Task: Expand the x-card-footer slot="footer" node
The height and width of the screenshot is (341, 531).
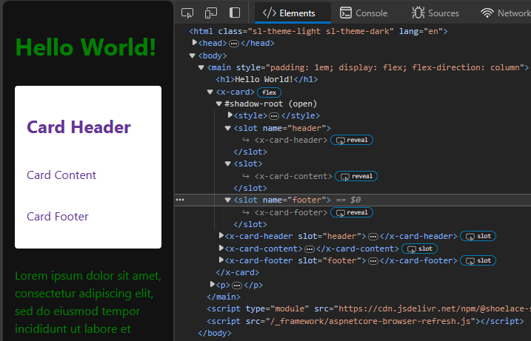Action: (x=221, y=260)
